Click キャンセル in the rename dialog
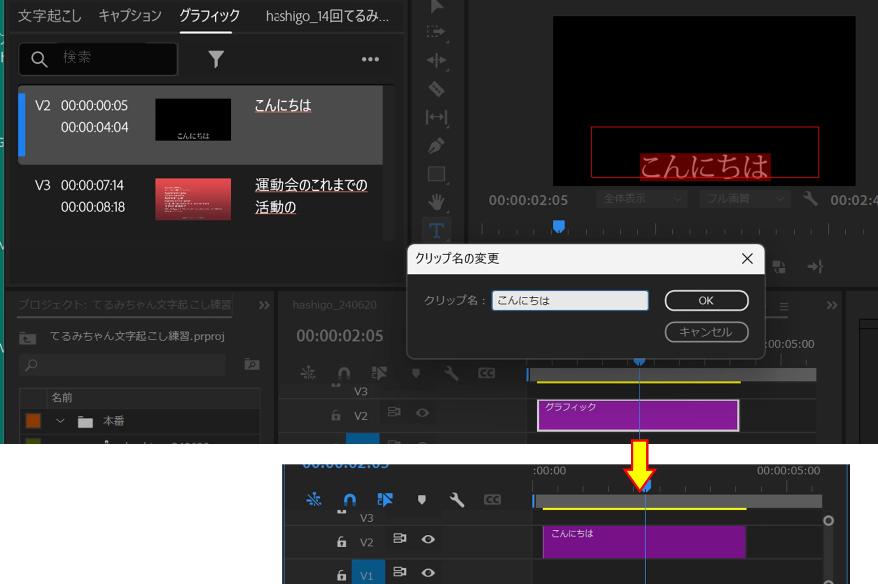 (x=706, y=332)
